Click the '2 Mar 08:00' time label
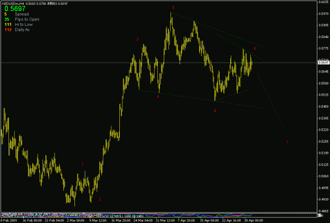The width and height of the screenshot is (330, 223). pos(76,220)
